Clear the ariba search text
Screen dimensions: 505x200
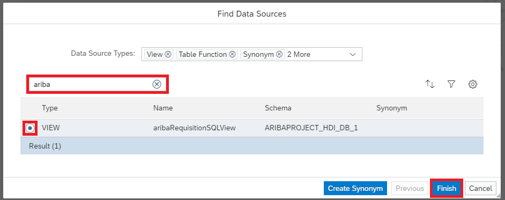point(157,84)
